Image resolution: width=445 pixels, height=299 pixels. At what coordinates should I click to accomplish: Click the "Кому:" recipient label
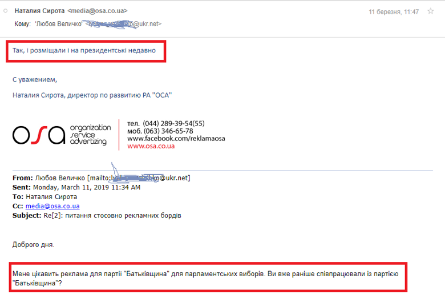click(22, 24)
